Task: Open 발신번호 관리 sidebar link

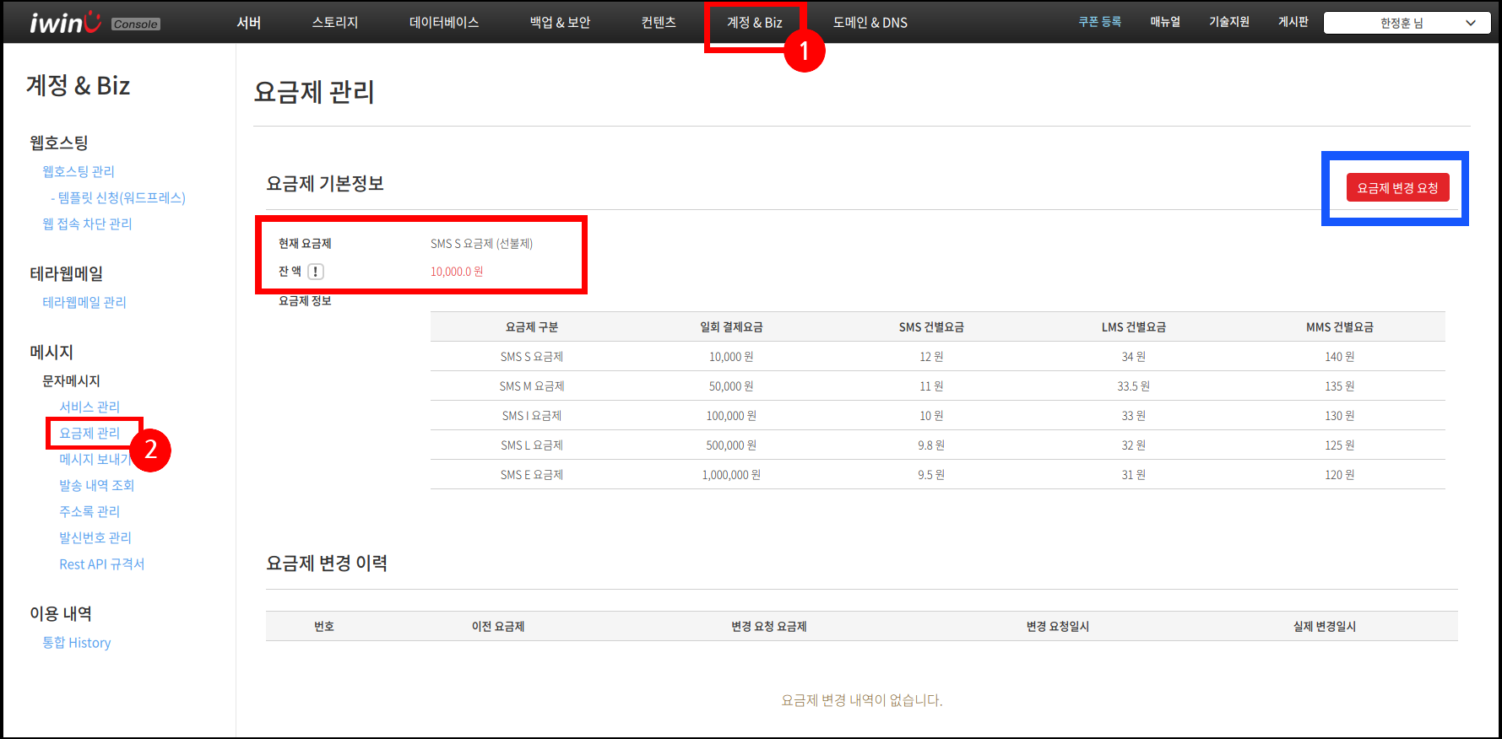Action: pos(95,537)
